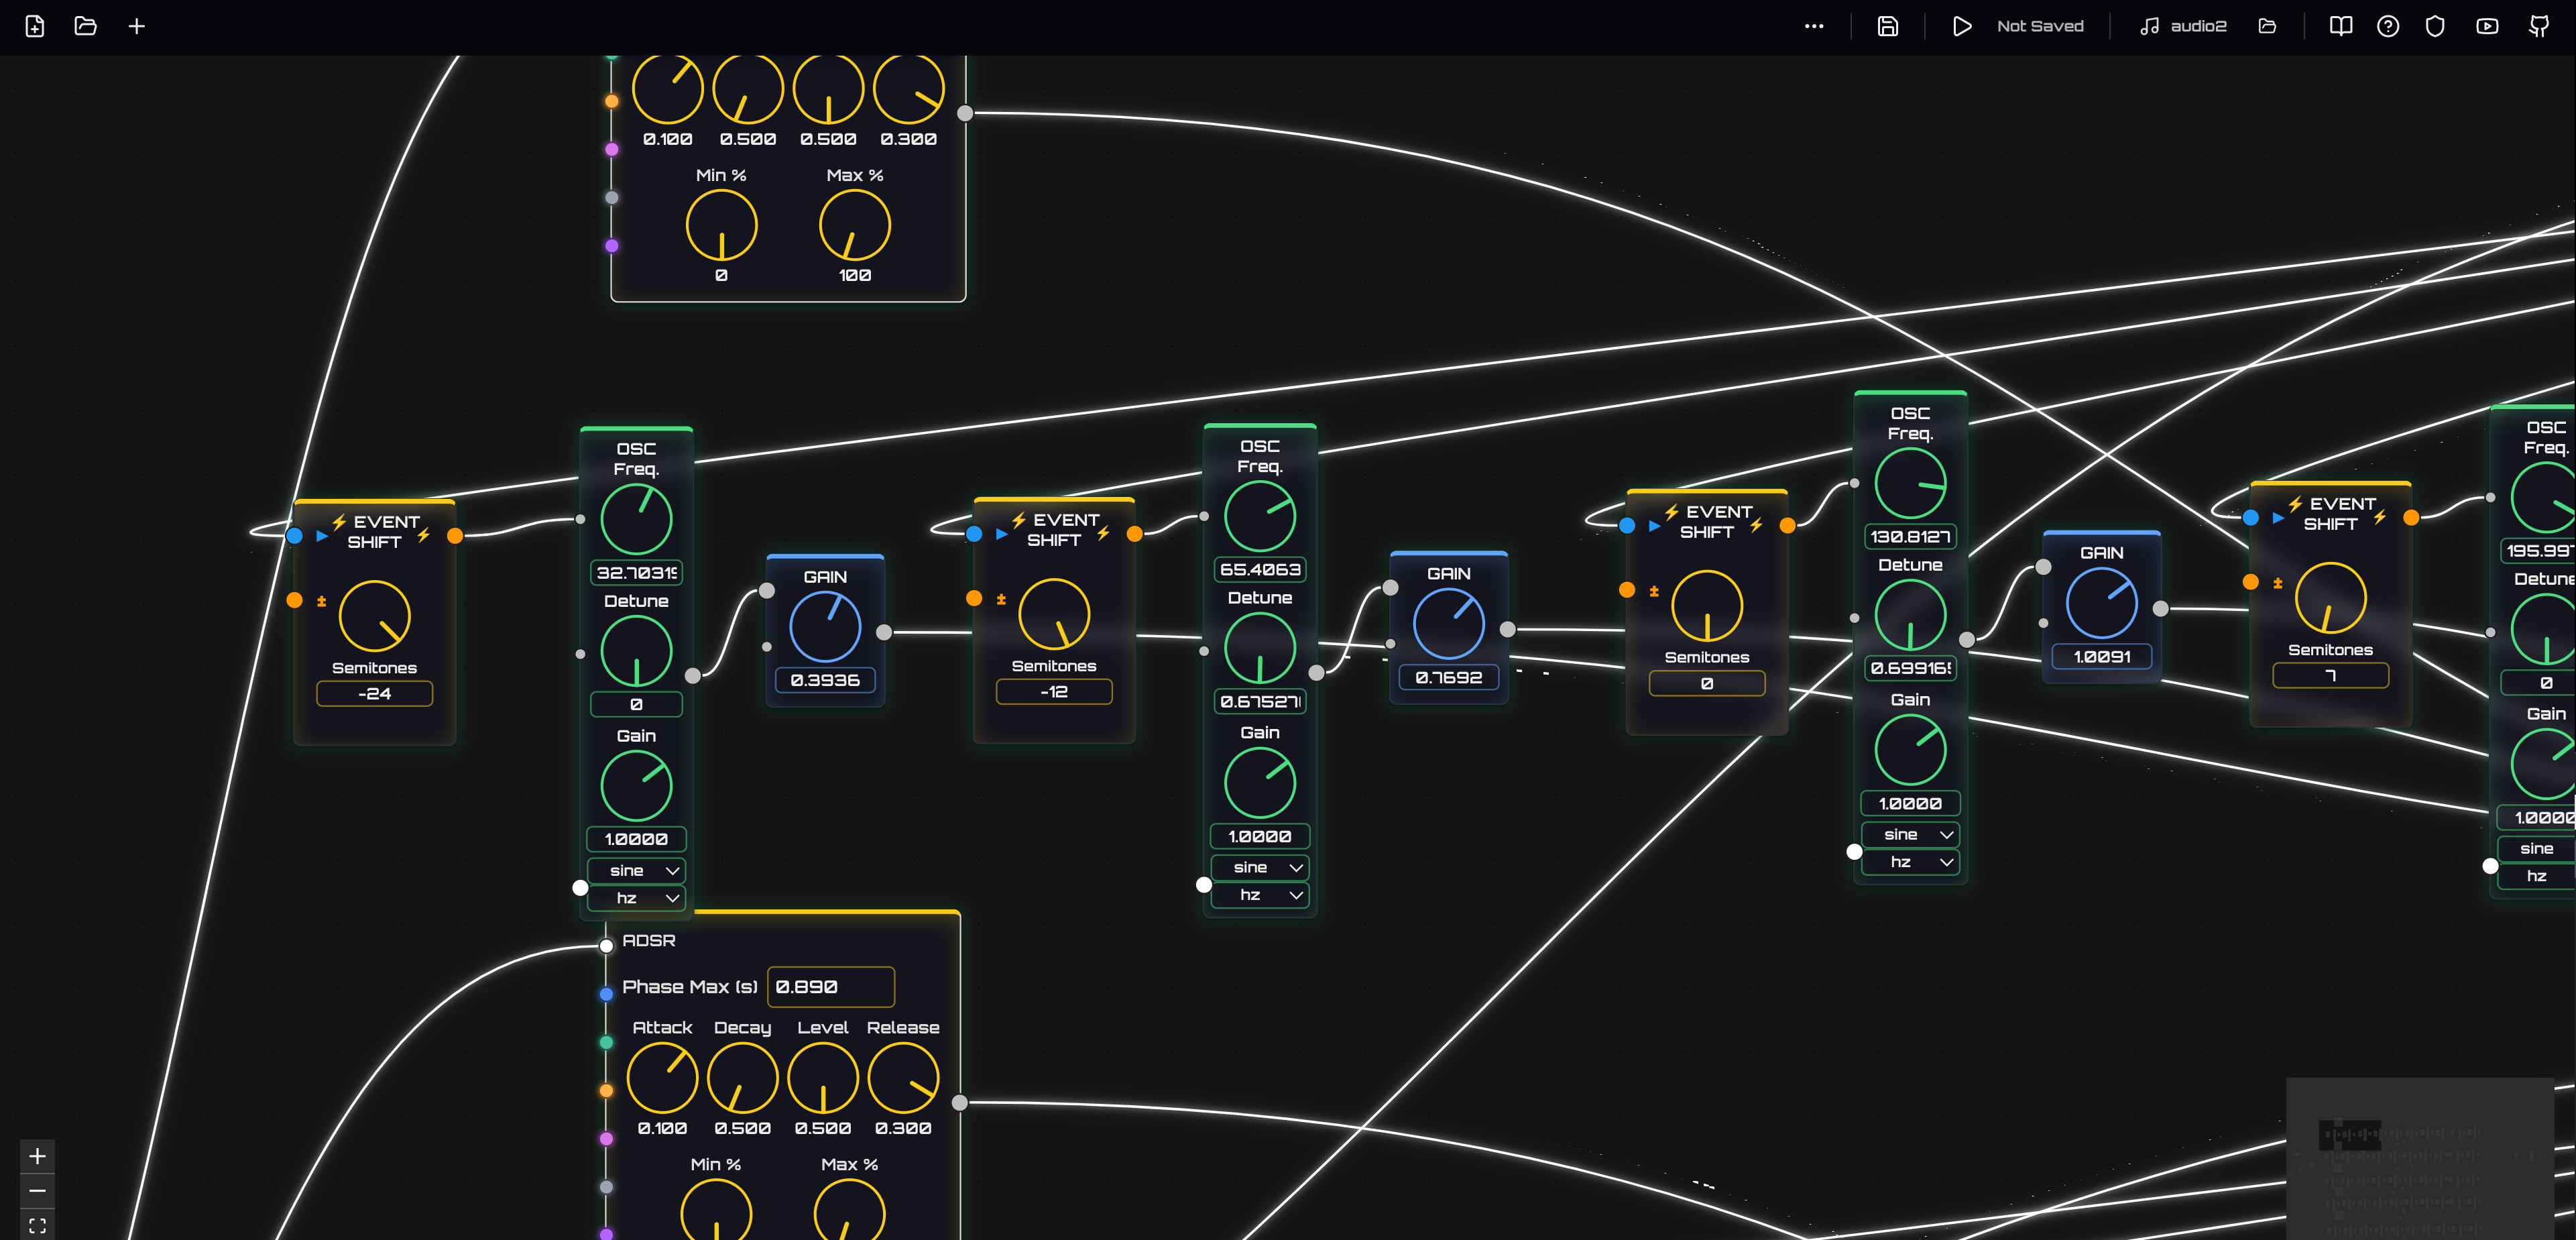Click lower ADSR output port on right
2576x1240 pixels.
tap(960, 1103)
